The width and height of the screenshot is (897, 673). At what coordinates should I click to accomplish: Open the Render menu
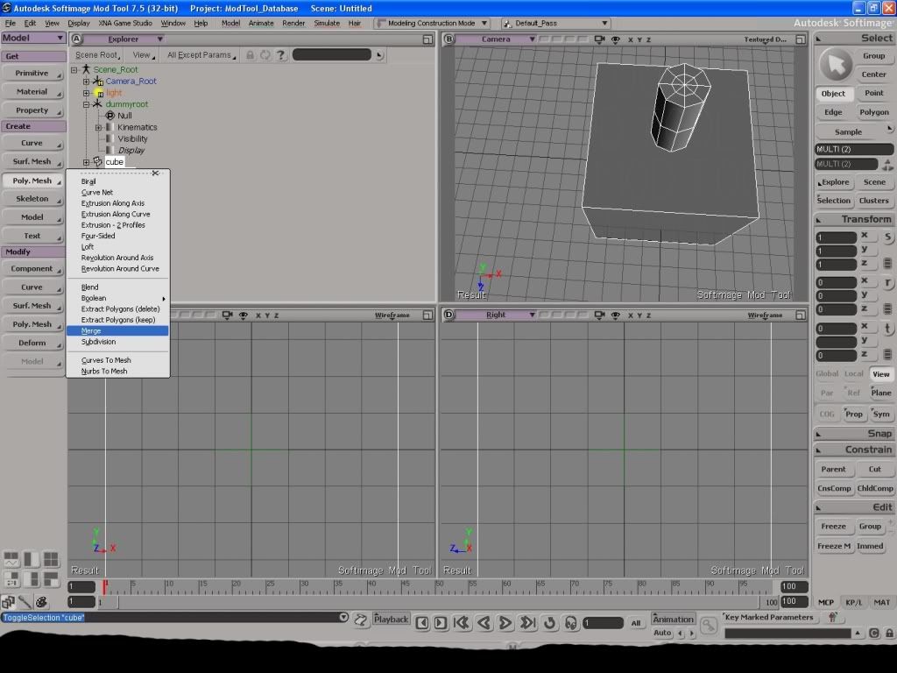[x=293, y=24]
